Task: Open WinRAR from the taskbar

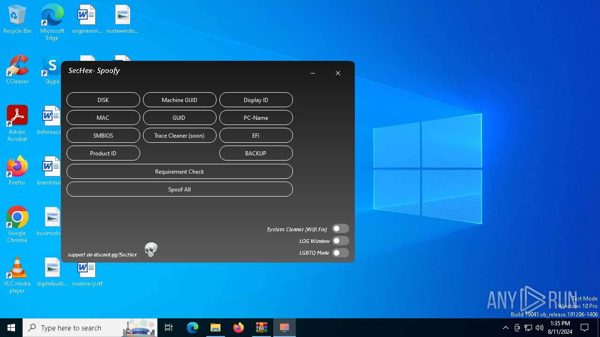Action: (x=262, y=328)
